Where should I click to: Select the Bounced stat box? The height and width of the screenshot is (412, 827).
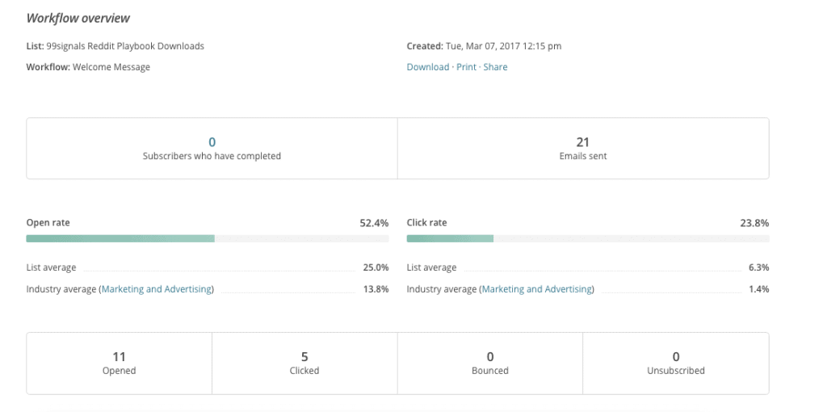pyautogui.click(x=490, y=364)
